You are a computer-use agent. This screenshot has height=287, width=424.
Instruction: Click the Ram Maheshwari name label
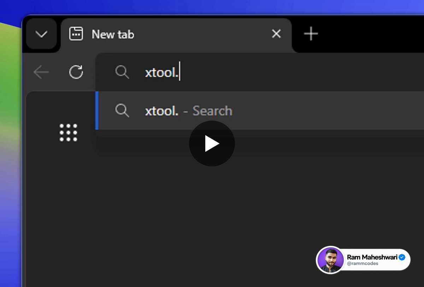click(372, 257)
